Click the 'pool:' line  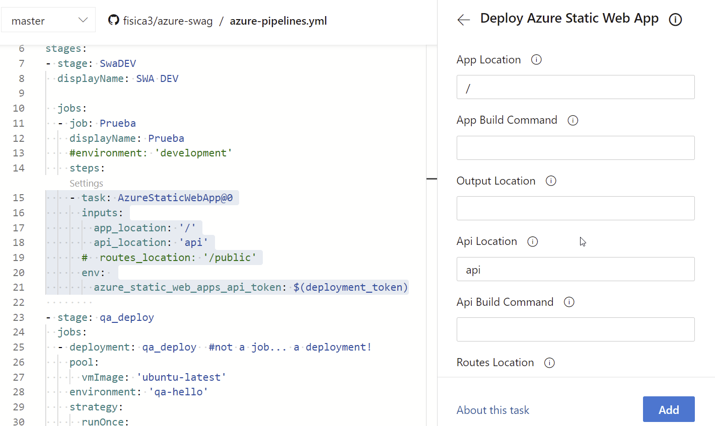(84, 362)
